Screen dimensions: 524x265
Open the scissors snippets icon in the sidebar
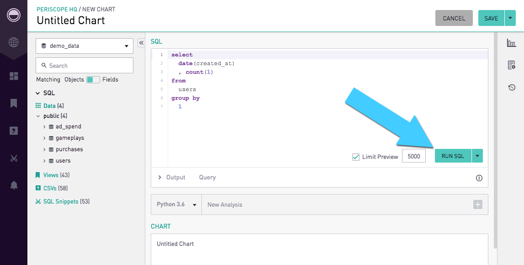14,158
